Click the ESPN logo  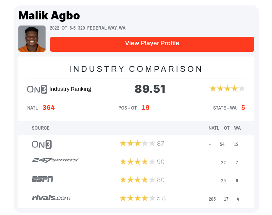point(42,179)
